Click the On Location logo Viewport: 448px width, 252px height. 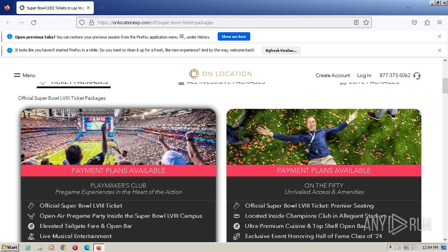[221, 74]
